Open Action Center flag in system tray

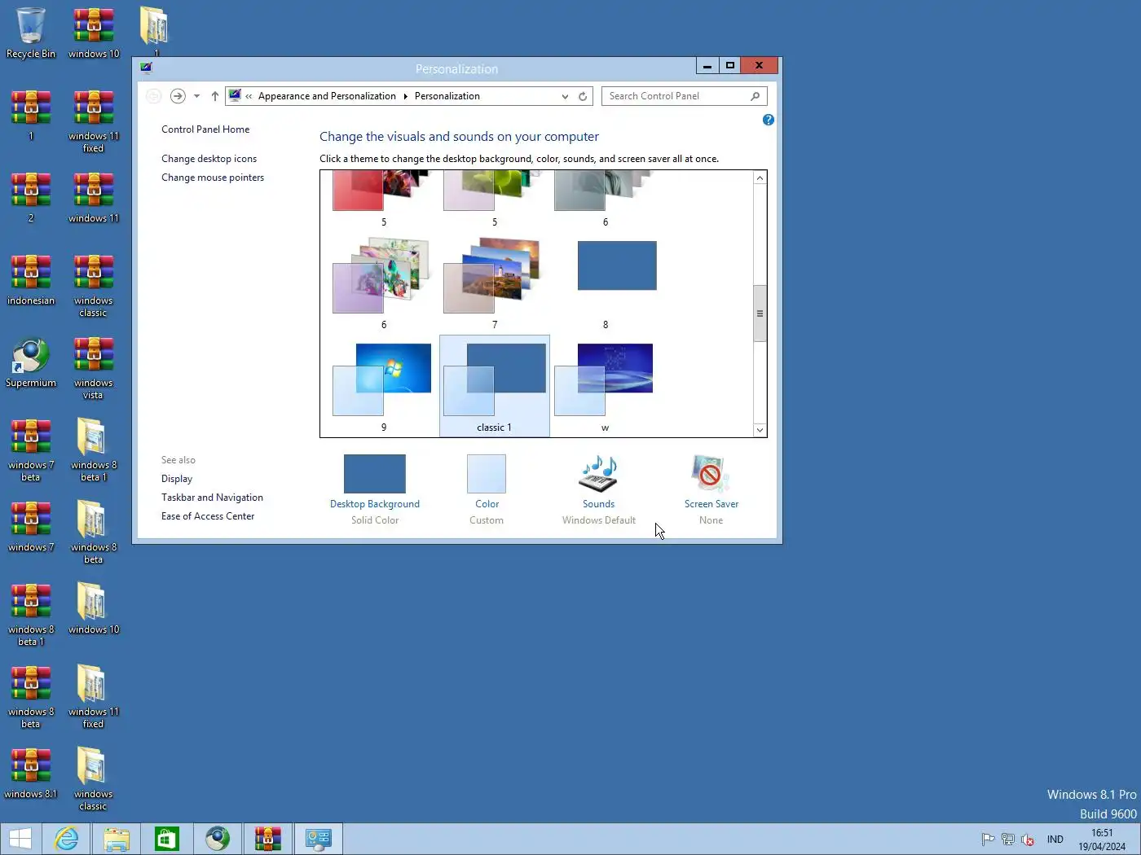coord(988,840)
